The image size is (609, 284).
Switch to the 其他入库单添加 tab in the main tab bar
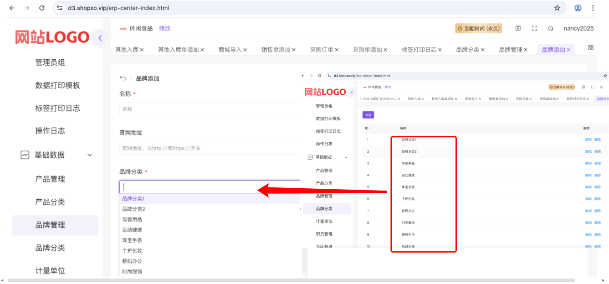point(179,50)
